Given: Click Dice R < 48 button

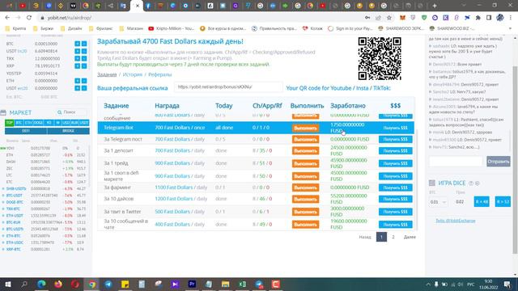Looking at the screenshot, I should 482,201.
